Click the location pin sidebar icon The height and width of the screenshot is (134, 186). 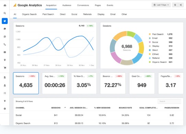(5, 60)
